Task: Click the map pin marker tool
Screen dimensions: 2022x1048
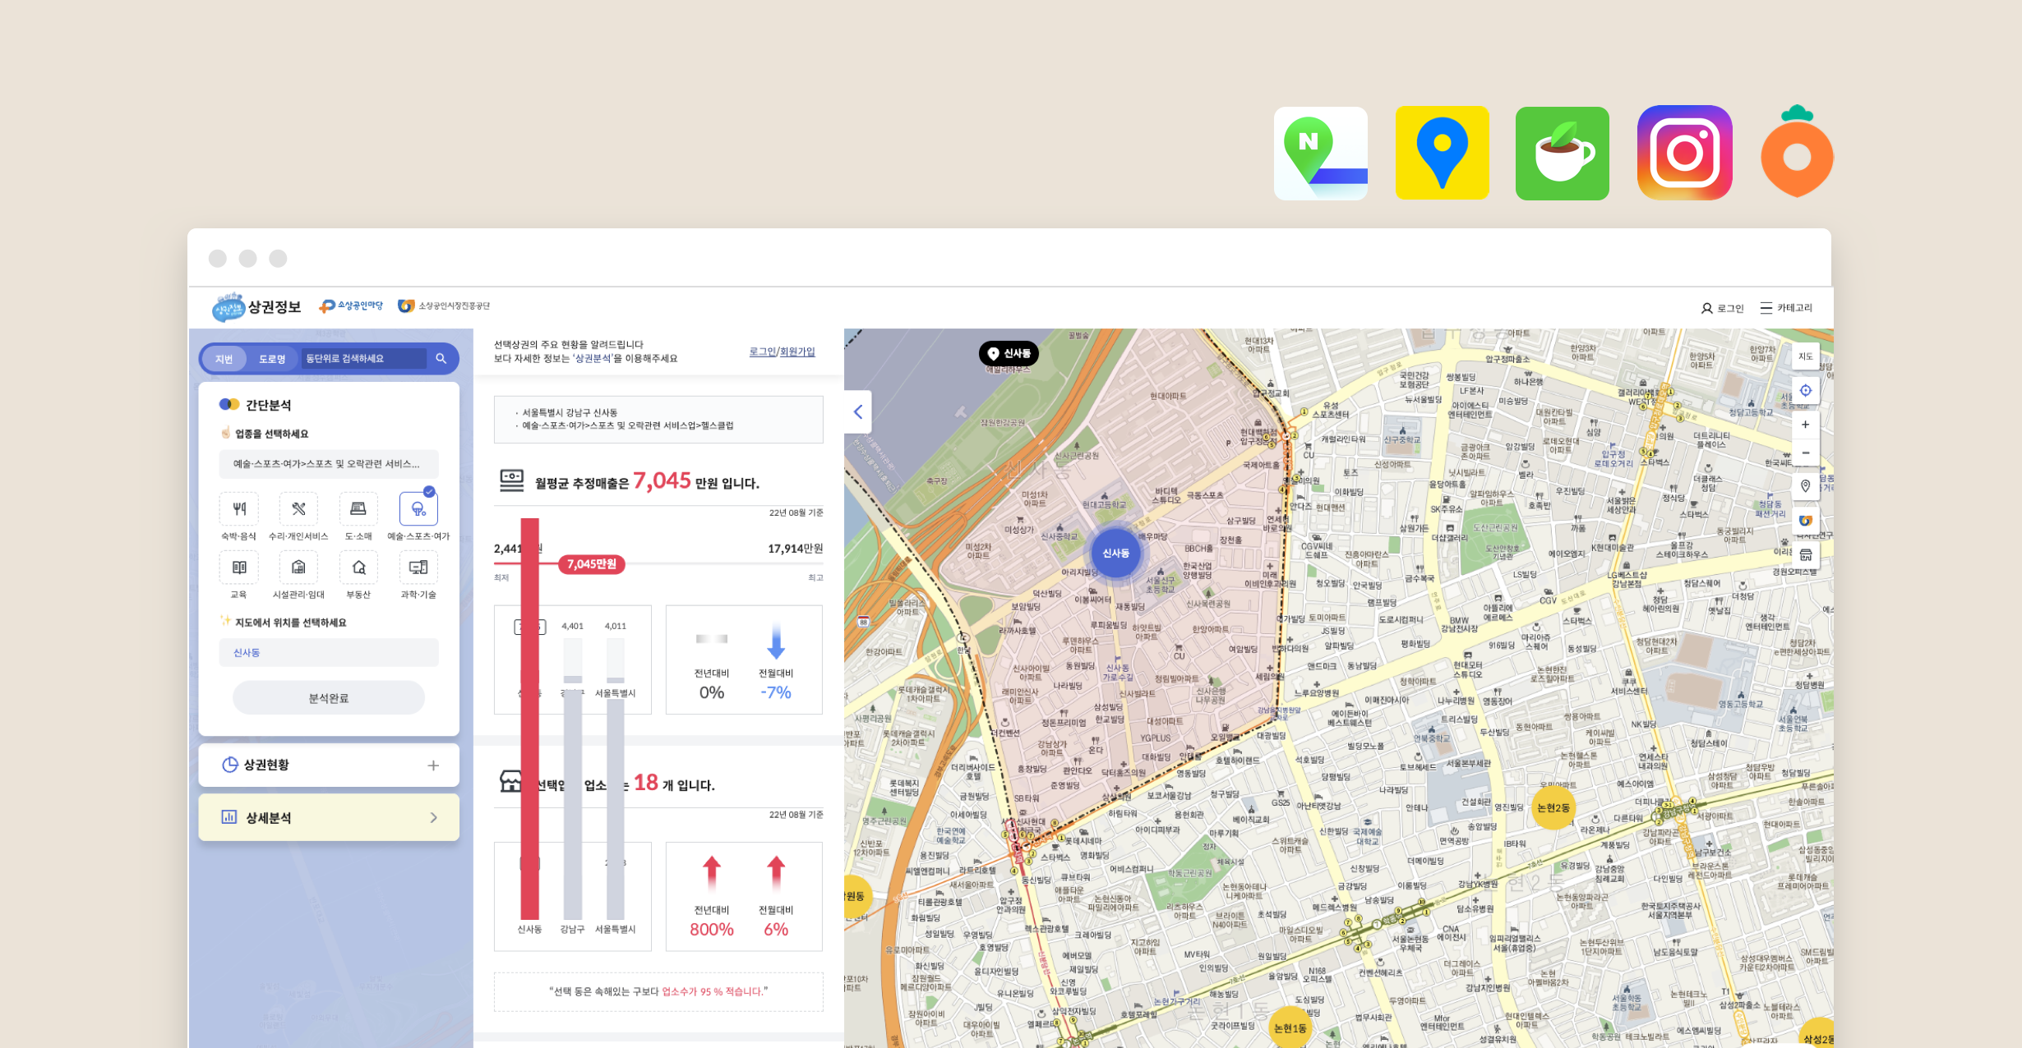Action: (x=1805, y=486)
